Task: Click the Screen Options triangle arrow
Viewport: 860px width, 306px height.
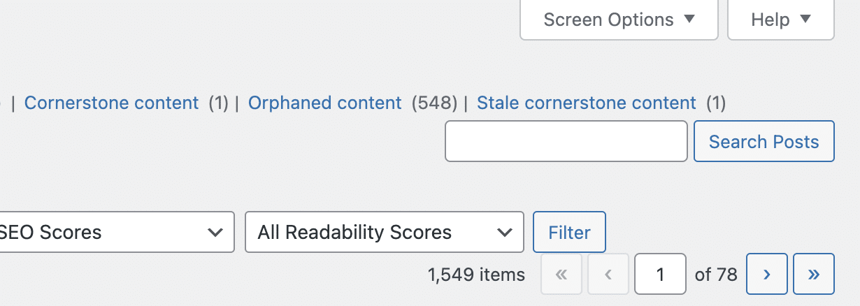Action: (689, 19)
